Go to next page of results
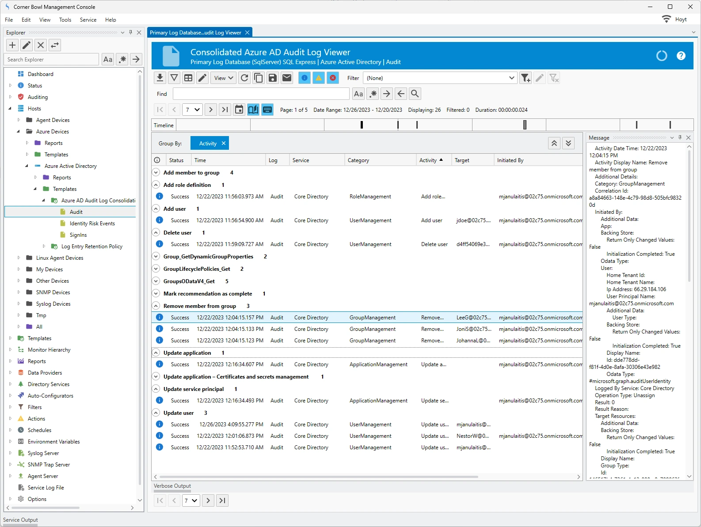Screen dimensions: 701x527 tap(211, 110)
